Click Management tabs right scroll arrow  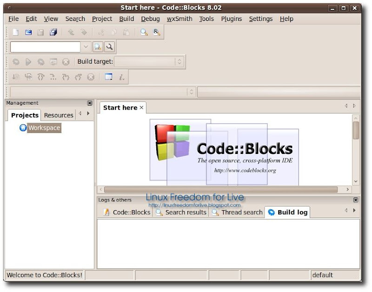[88, 113]
